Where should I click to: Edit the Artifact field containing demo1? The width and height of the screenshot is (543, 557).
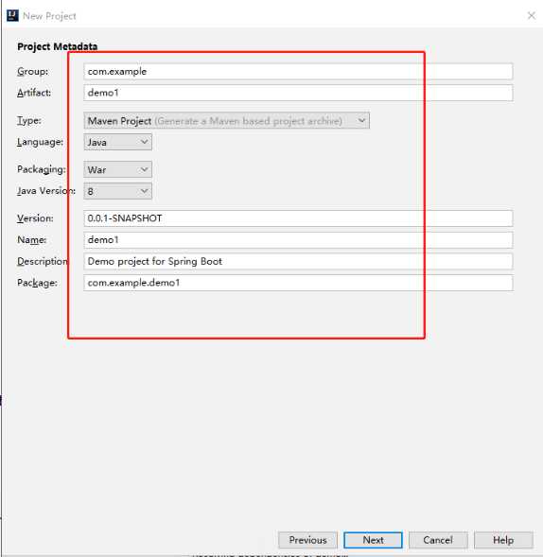pyautogui.click(x=298, y=93)
